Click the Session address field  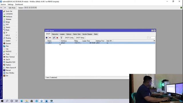click(31, 8)
